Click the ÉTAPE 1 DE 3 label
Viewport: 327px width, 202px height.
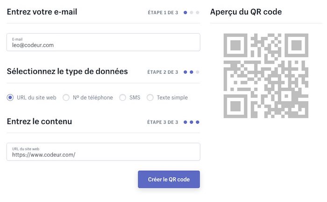click(x=163, y=13)
